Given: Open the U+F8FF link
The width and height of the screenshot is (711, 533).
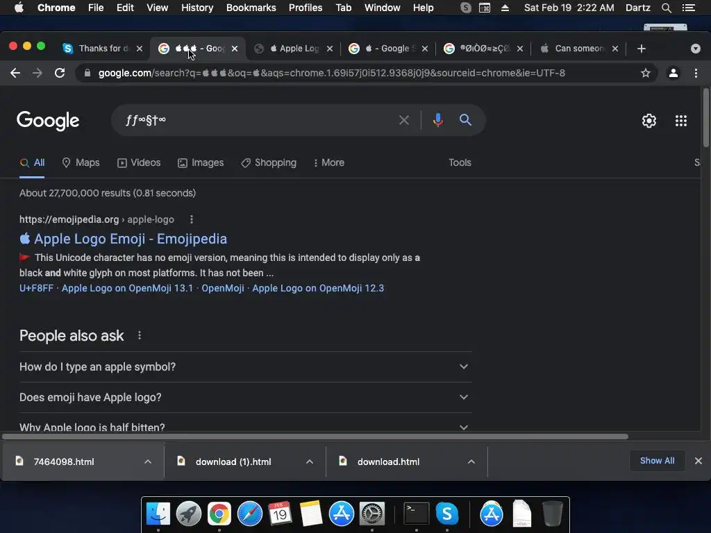Looking at the screenshot, I should (x=36, y=288).
